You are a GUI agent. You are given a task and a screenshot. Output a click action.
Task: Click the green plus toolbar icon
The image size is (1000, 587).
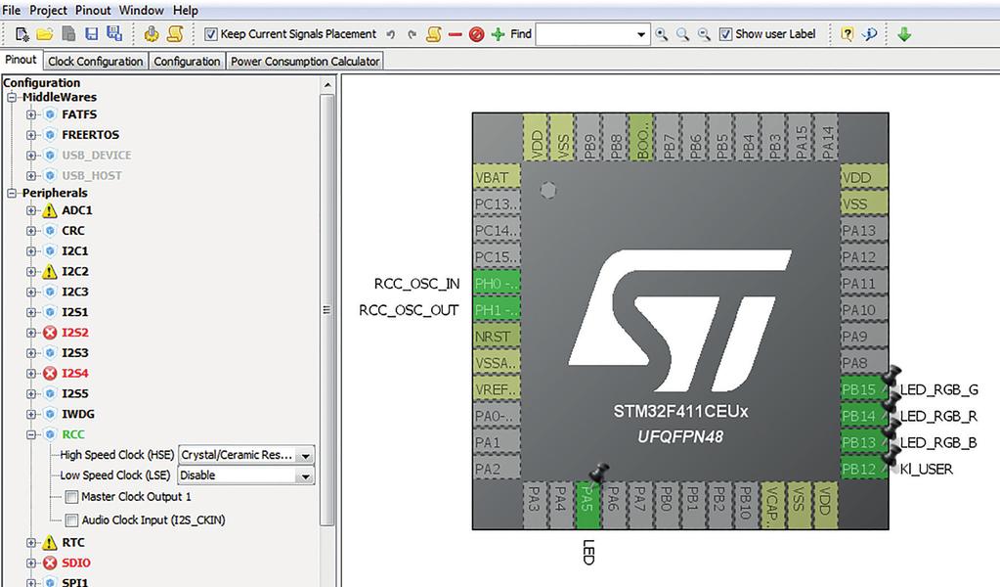coord(499,34)
